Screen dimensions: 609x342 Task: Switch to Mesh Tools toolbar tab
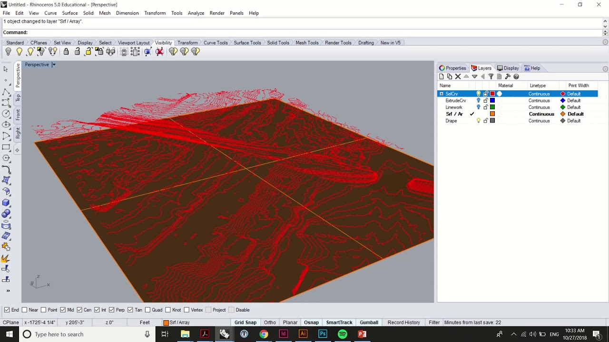click(307, 43)
